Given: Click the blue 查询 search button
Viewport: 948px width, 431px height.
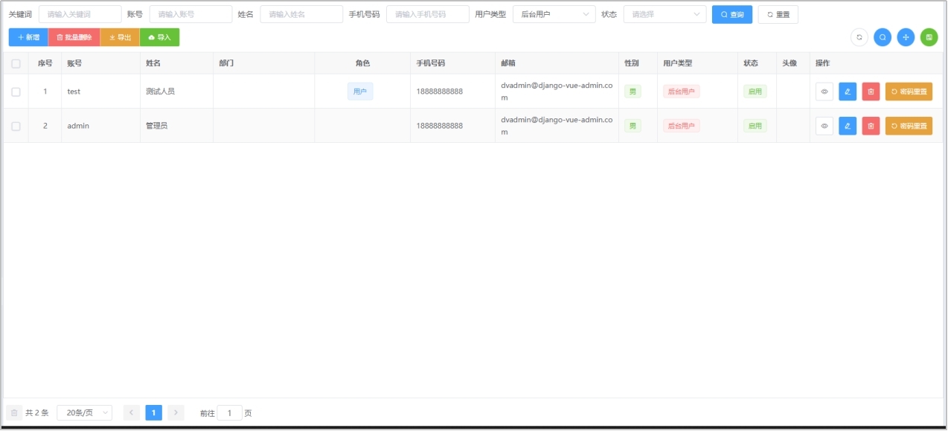Looking at the screenshot, I should [731, 13].
